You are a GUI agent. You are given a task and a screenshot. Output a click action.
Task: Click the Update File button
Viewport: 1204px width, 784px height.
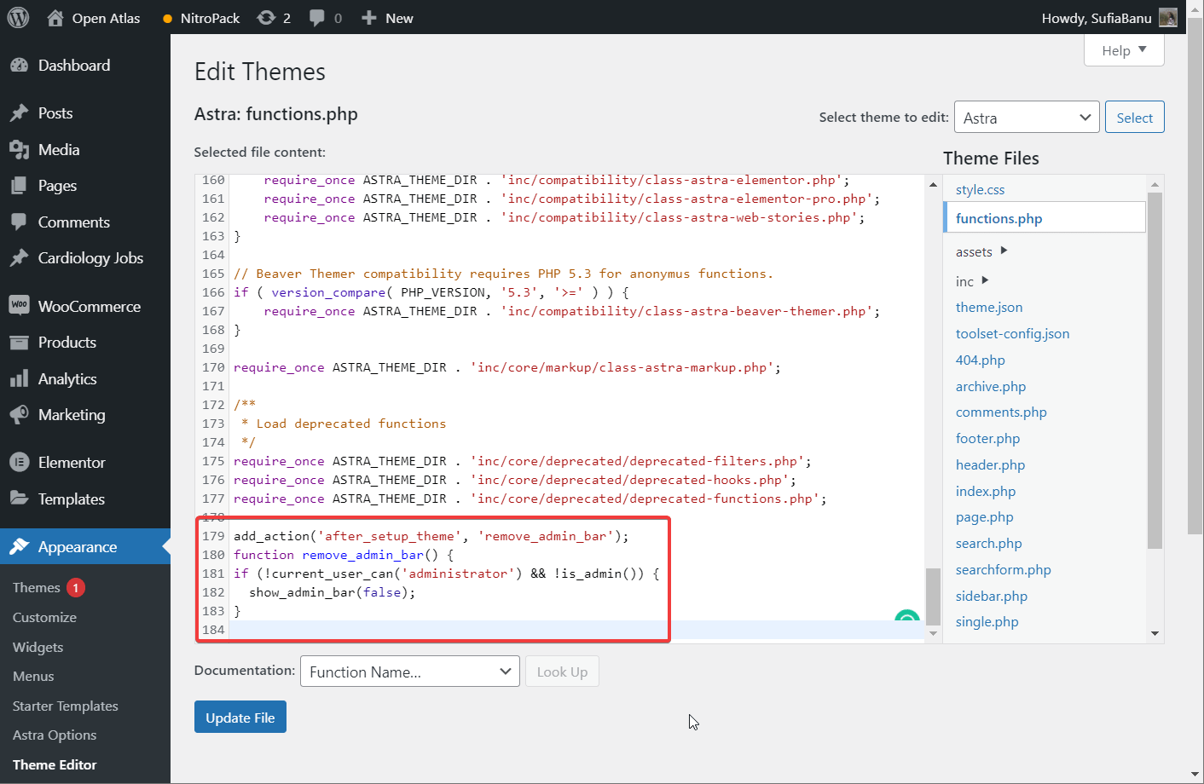click(x=240, y=717)
